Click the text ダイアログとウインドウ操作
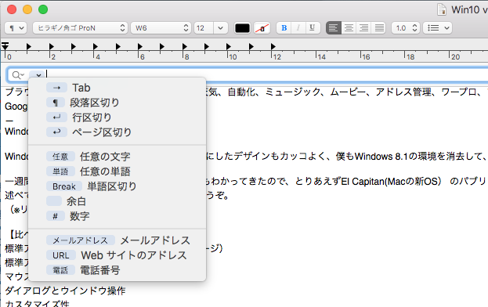488x307 pixels. coord(65,291)
